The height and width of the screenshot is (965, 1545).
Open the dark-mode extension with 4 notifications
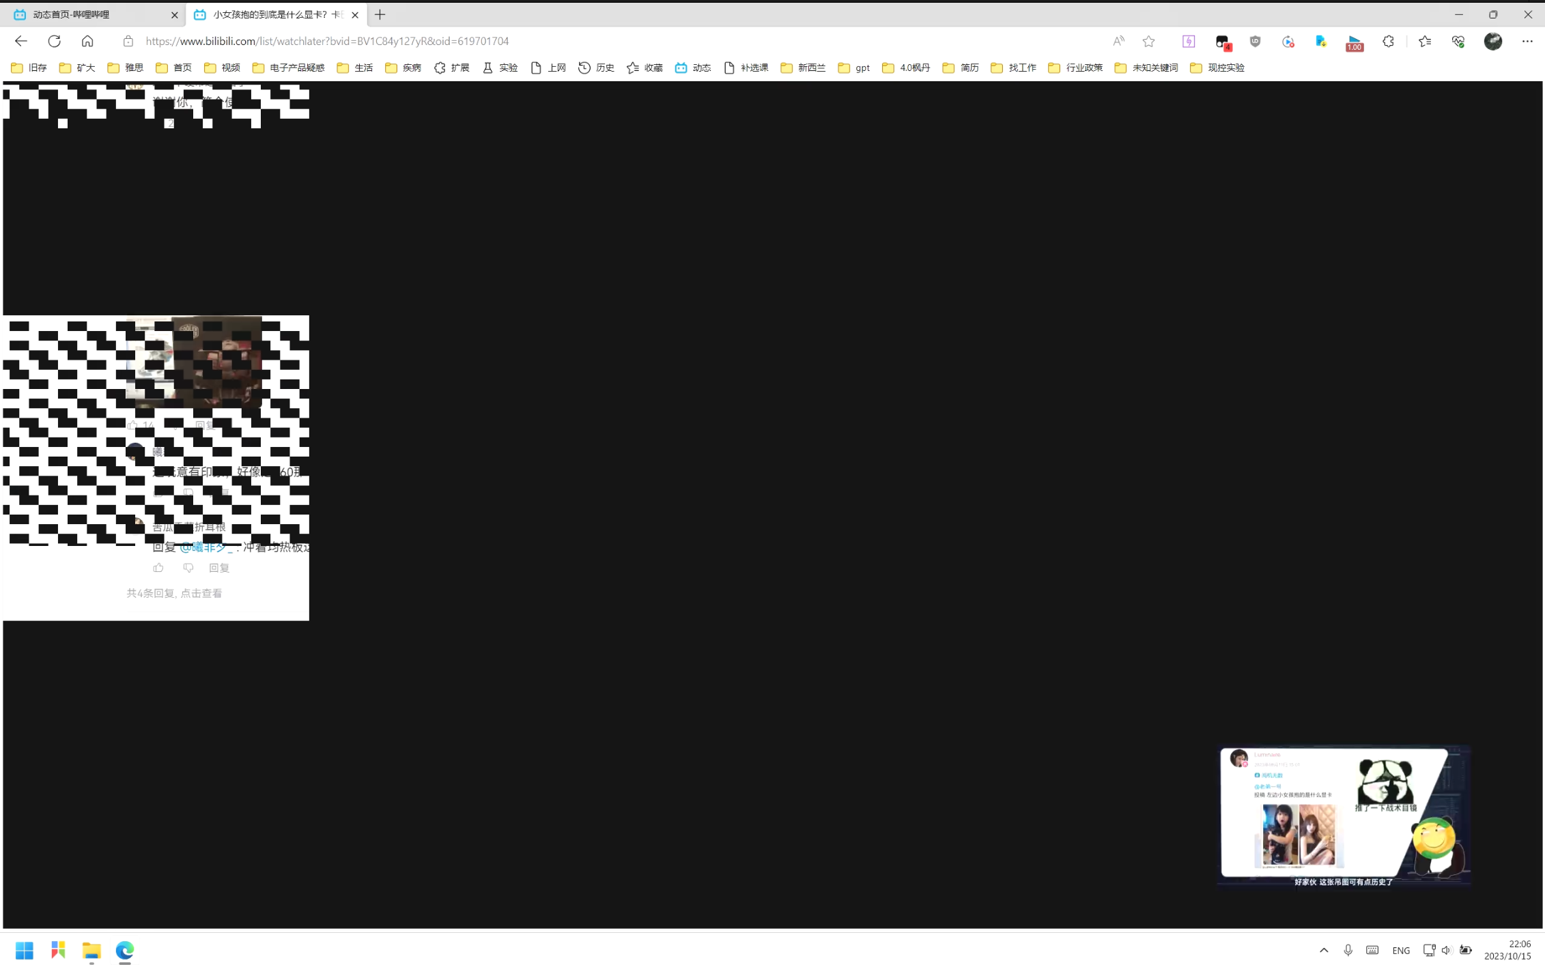point(1222,41)
